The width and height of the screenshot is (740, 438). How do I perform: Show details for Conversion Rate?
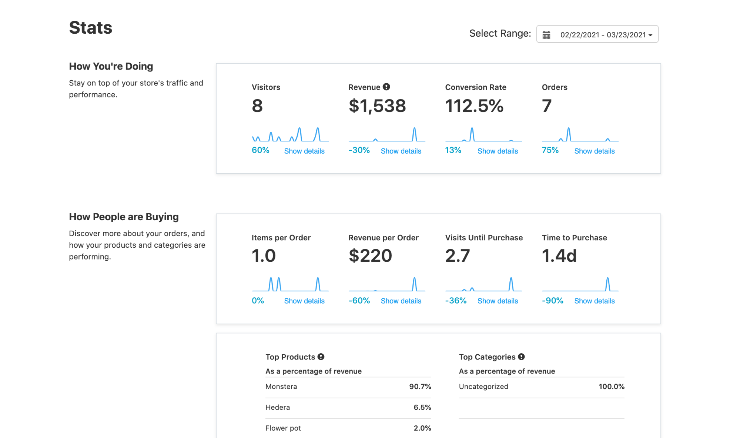498,151
